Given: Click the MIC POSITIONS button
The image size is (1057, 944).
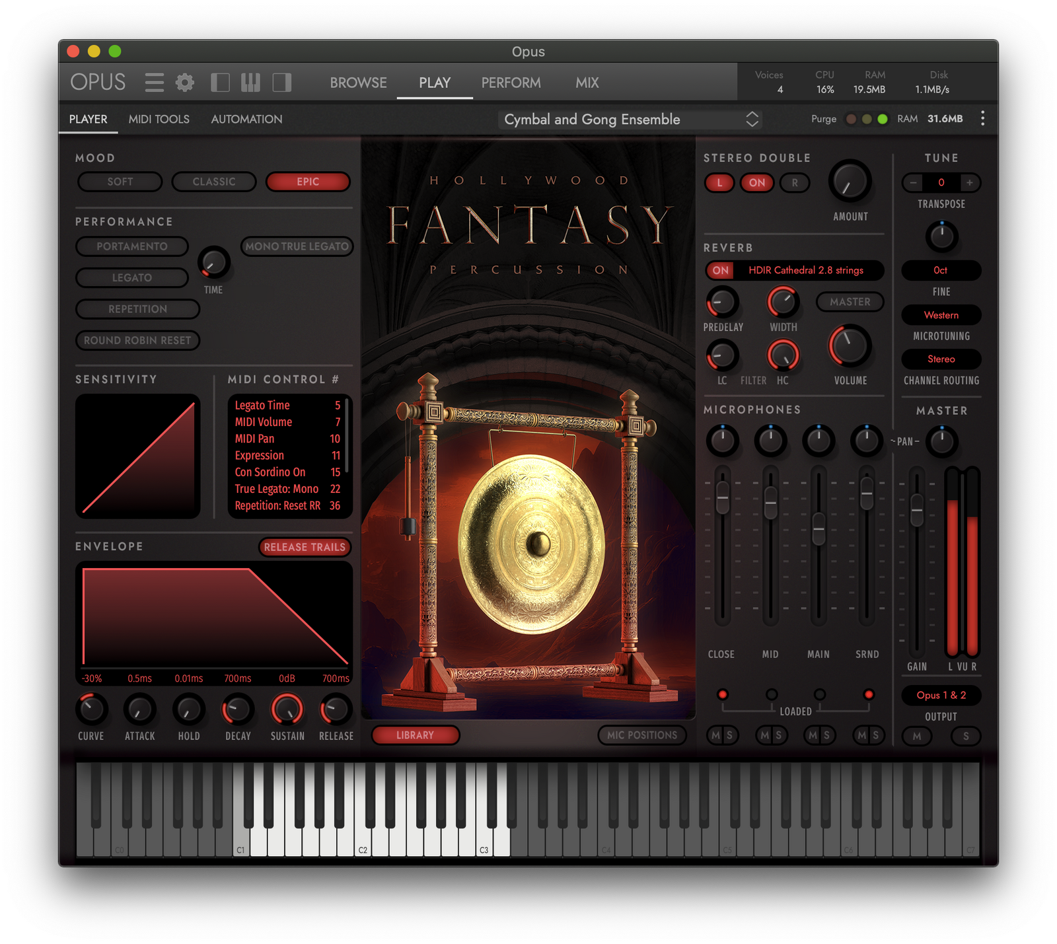Looking at the screenshot, I should [x=641, y=735].
